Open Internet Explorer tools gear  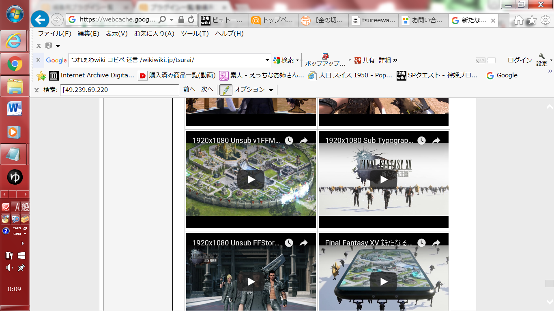coord(545,20)
